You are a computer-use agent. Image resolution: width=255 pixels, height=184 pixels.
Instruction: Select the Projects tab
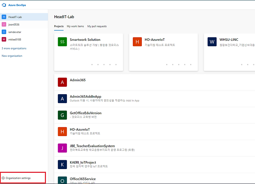tap(59, 26)
